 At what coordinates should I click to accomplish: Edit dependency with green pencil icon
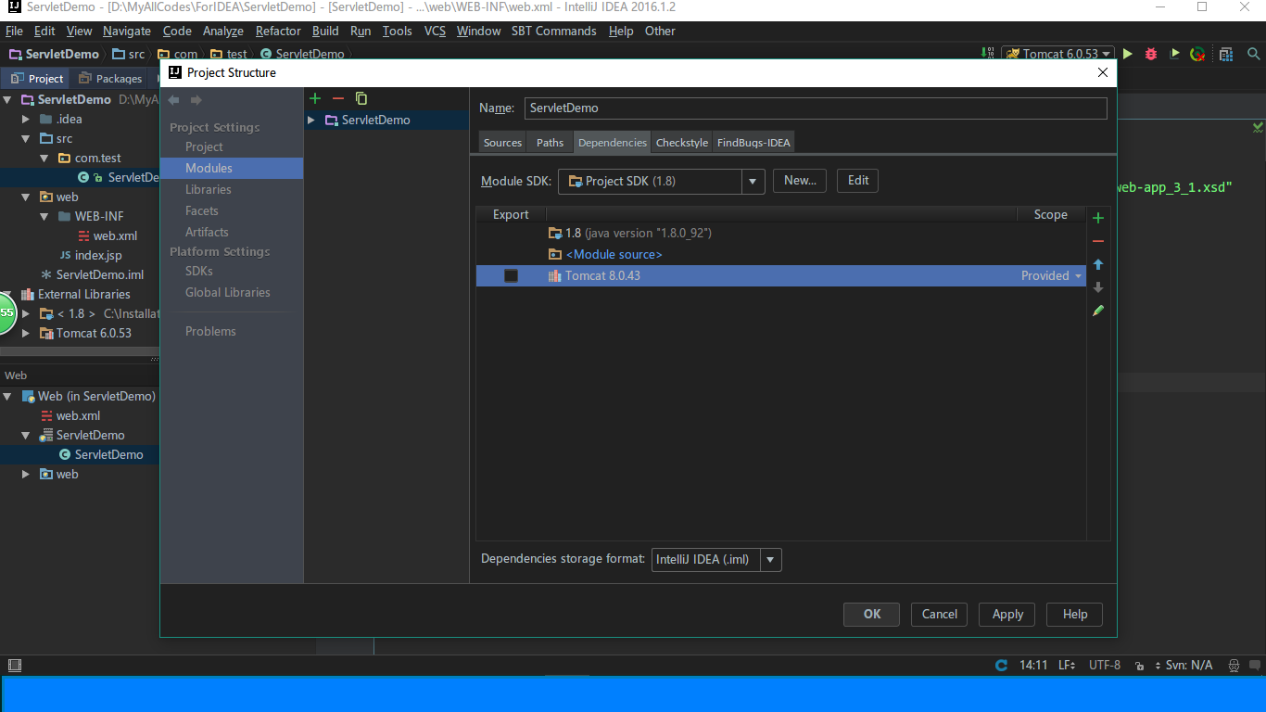pyautogui.click(x=1098, y=311)
